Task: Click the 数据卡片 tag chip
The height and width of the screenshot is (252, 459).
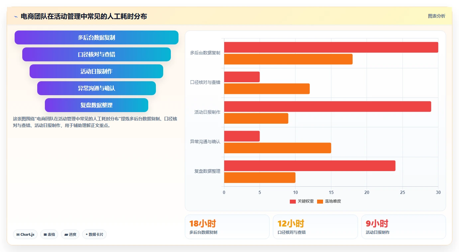Action: (94, 234)
